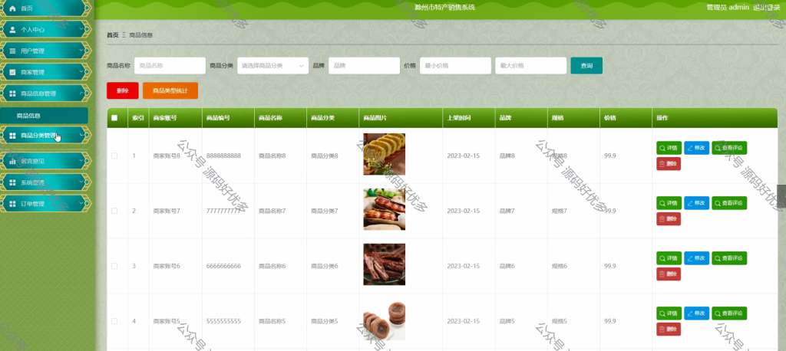Click the 查询 search button
The height and width of the screenshot is (351, 786).
[586, 66]
